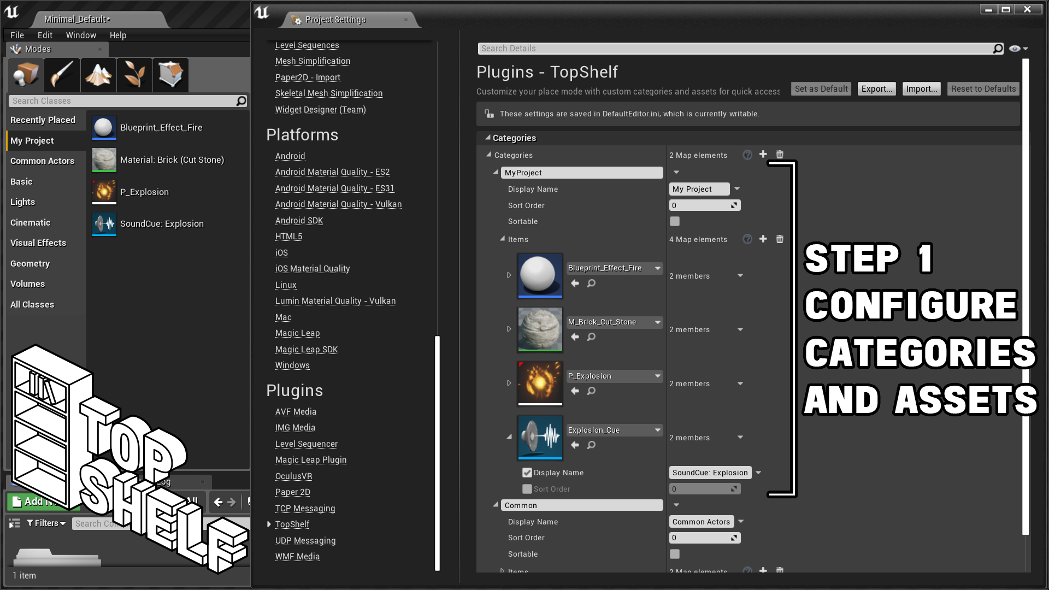This screenshot has height=590, width=1049.
Task: Open Android SDK platform settings
Action: (299, 220)
